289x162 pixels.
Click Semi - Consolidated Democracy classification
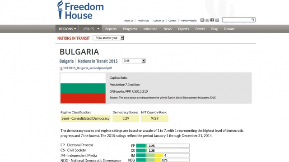point(85,118)
